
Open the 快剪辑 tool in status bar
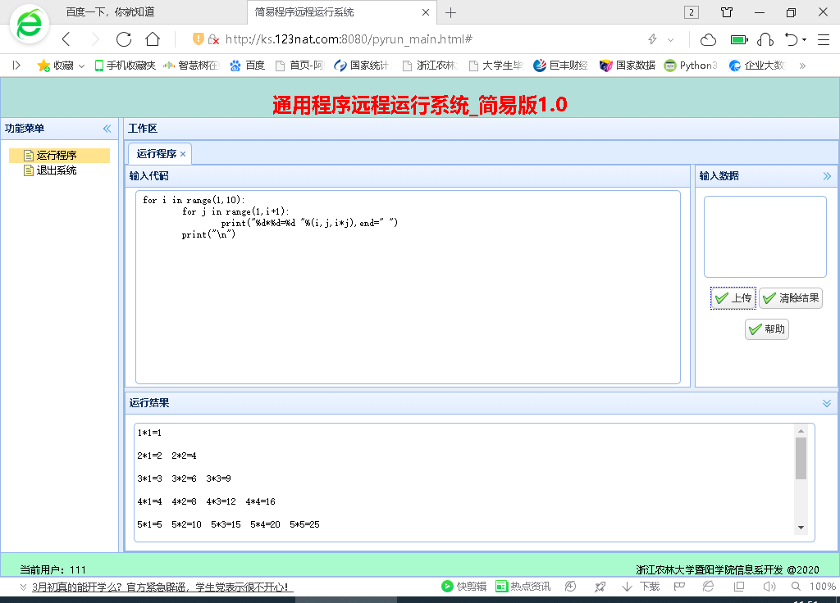(463, 587)
